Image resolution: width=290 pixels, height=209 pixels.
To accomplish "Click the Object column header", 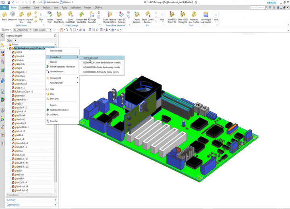I will click(x=31, y=41).
